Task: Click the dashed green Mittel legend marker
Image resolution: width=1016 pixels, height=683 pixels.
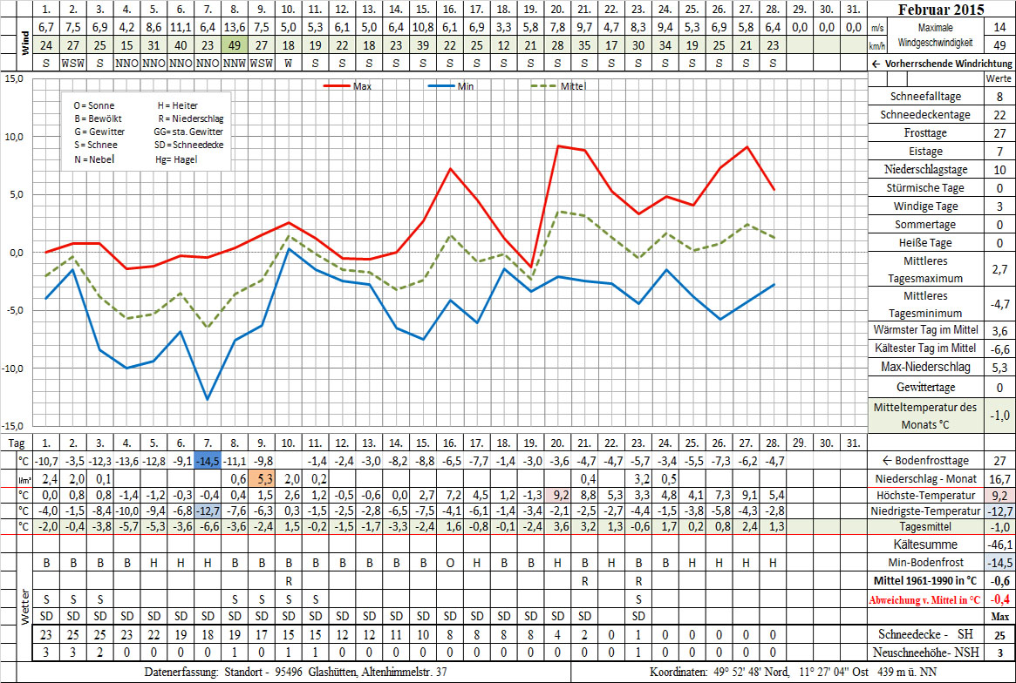Action: coord(545,86)
